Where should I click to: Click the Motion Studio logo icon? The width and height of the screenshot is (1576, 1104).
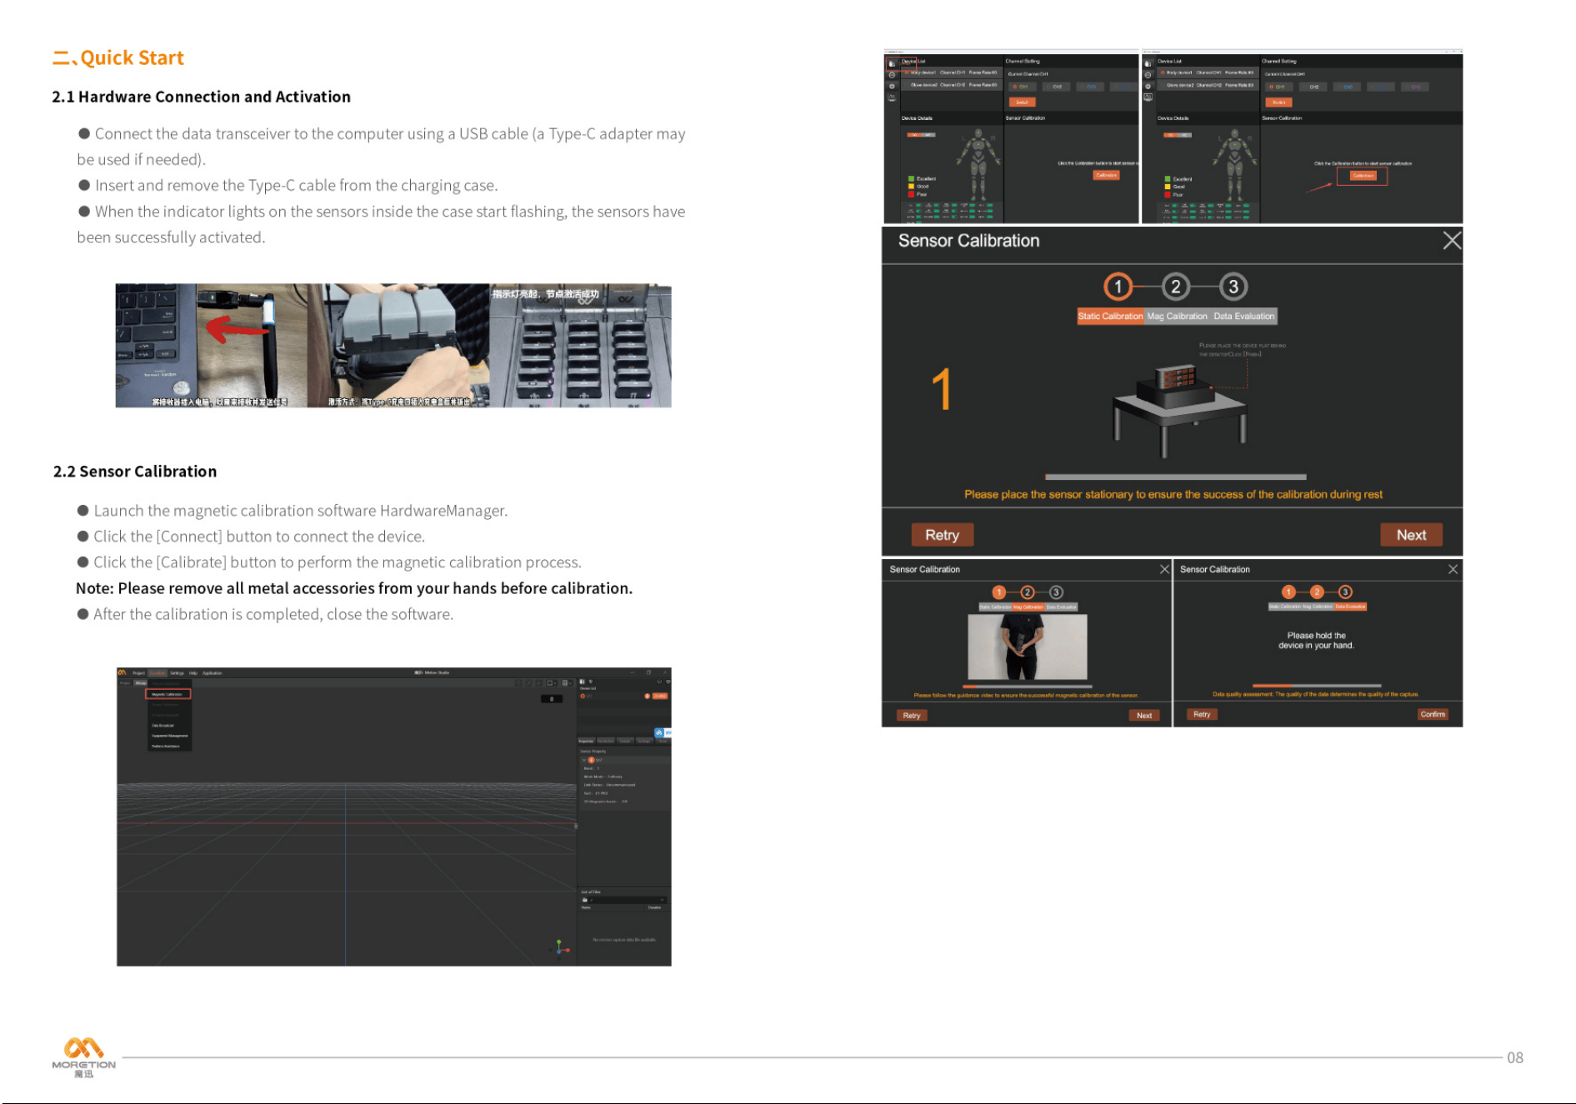click(x=122, y=672)
